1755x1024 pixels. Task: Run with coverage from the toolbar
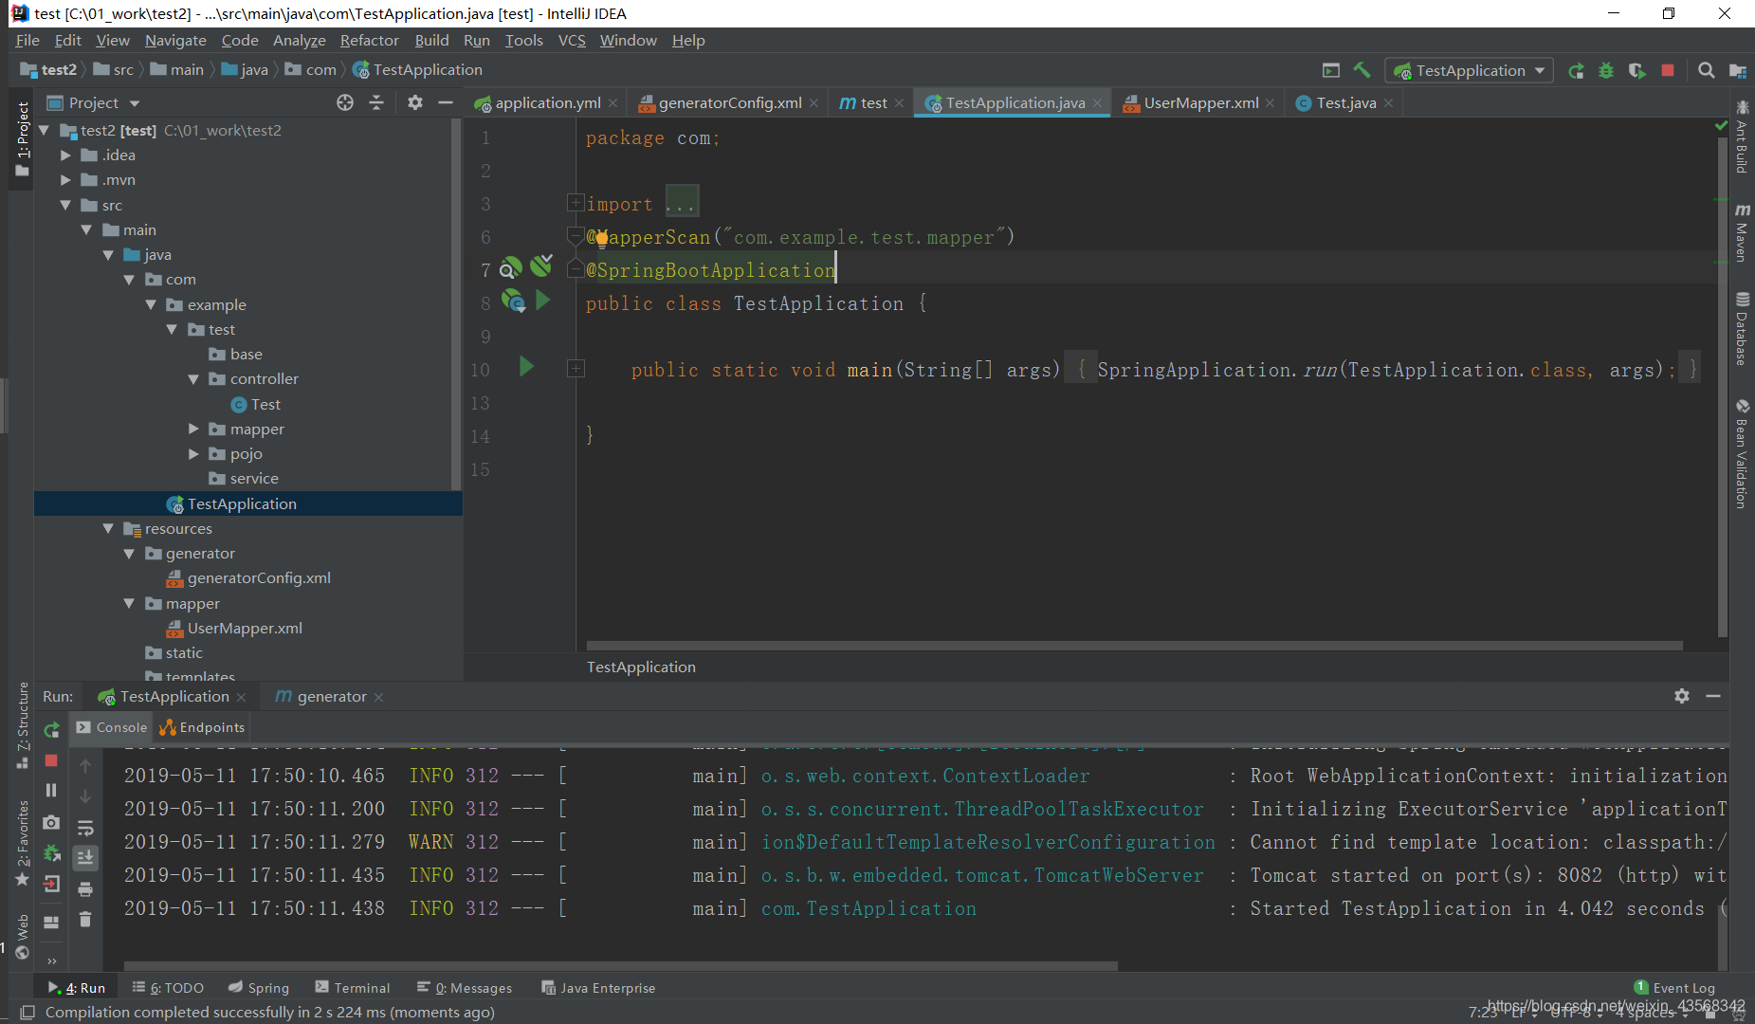(x=1636, y=70)
